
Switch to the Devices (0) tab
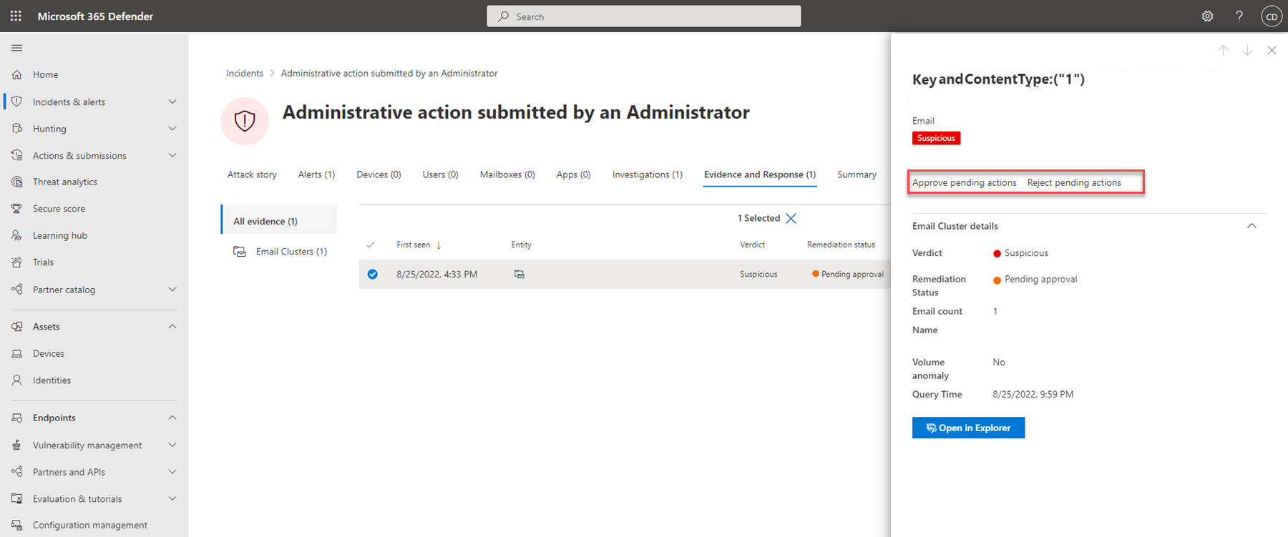tap(379, 174)
